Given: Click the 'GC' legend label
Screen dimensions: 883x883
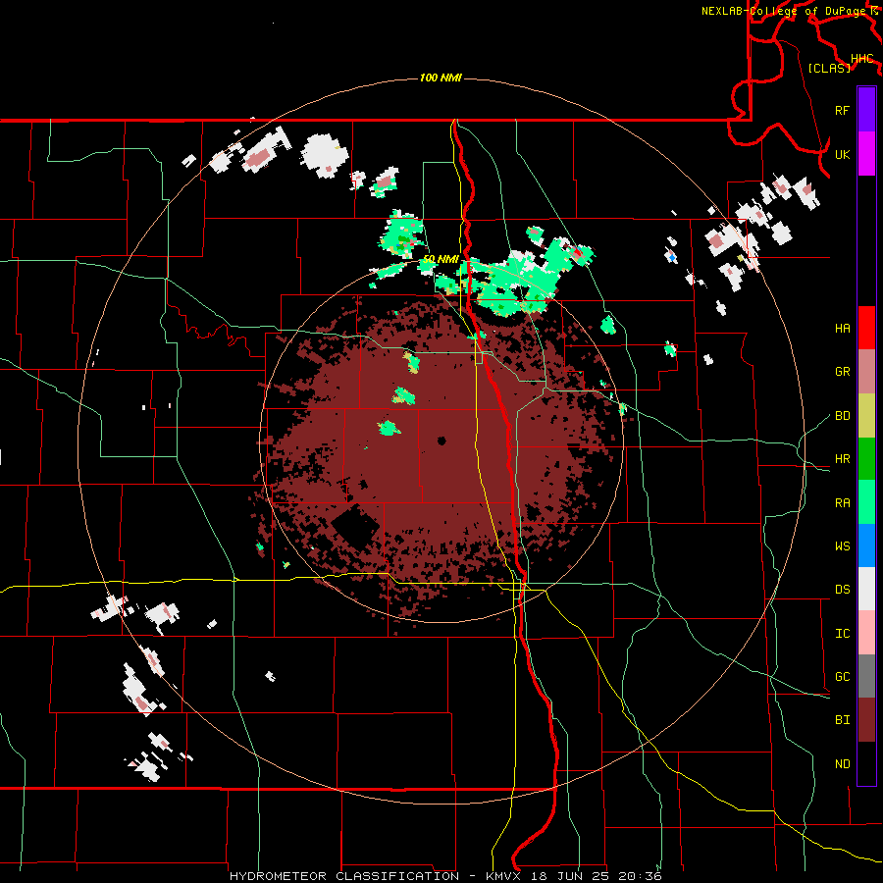Looking at the screenshot, I should tap(842, 677).
